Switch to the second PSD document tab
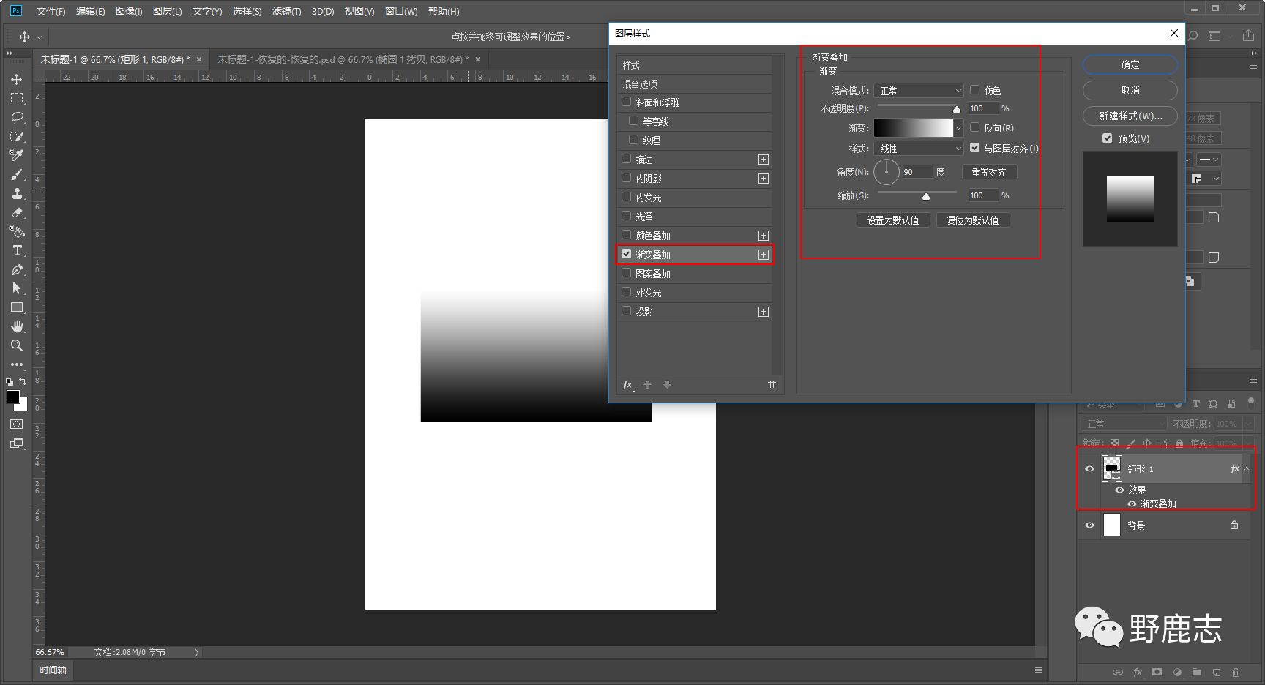 coord(343,59)
